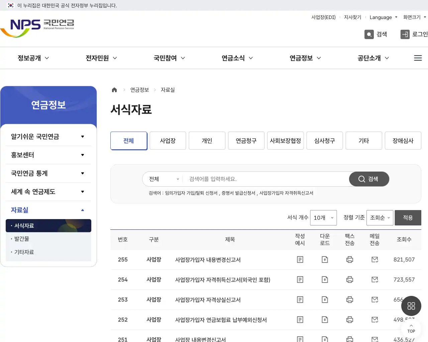The image size is (428, 342).
Task: Fax the 자격상실신고서 row 253 form
Action: (350, 300)
